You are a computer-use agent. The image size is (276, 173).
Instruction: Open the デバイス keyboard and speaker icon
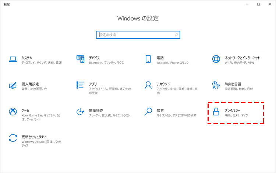(x=81, y=59)
